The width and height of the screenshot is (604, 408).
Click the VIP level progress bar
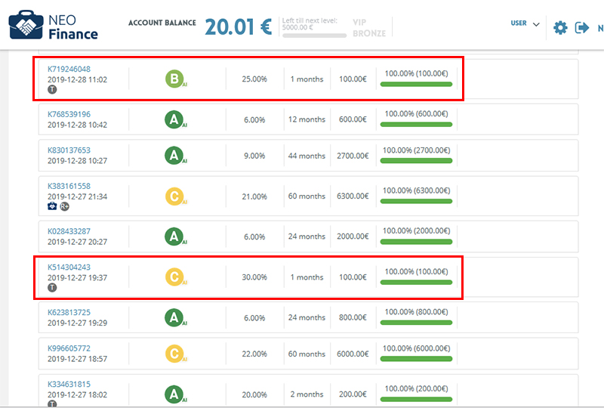[x=314, y=36]
